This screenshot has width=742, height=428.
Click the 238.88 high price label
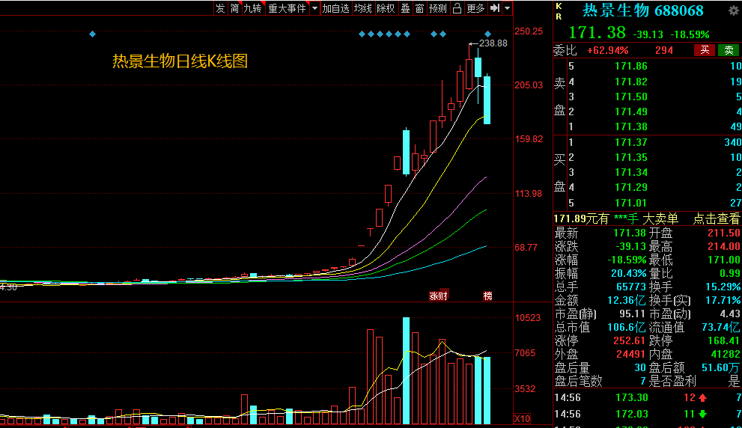[493, 43]
